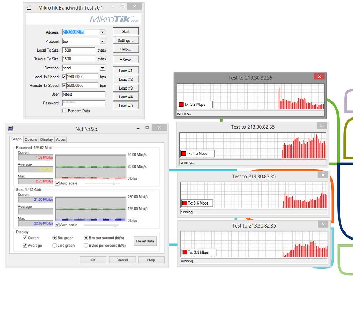Enable the Random Data checkbox
Viewport: 353px width, 309px height.
click(x=64, y=111)
